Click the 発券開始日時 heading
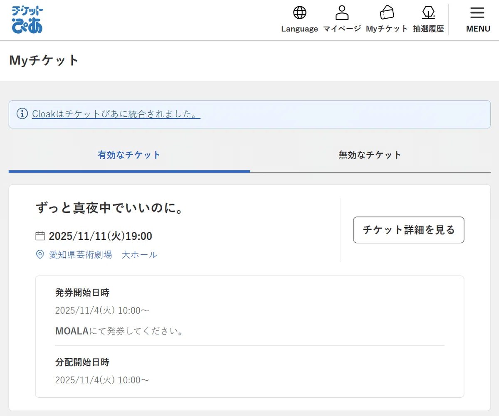 (x=82, y=293)
